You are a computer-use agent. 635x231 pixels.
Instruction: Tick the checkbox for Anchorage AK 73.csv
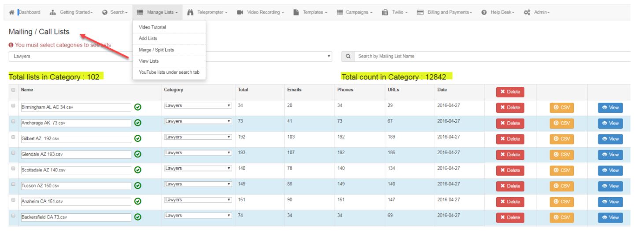click(x=13, y=122)
